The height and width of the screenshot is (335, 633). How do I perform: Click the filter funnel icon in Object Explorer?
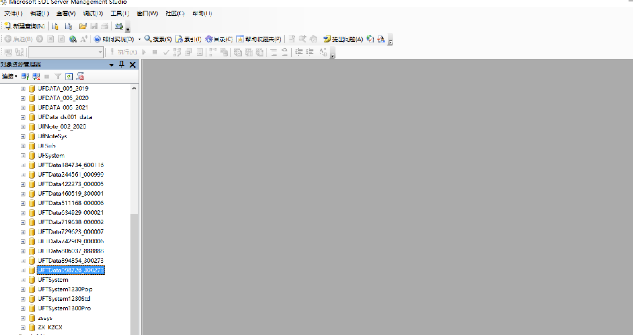pos(58,77)
